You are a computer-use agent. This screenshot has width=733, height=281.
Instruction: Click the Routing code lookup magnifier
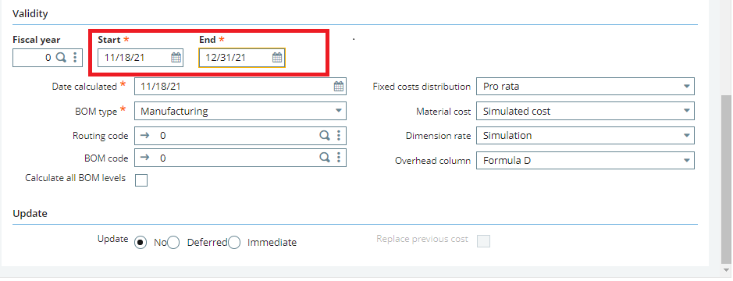point(325,136)
